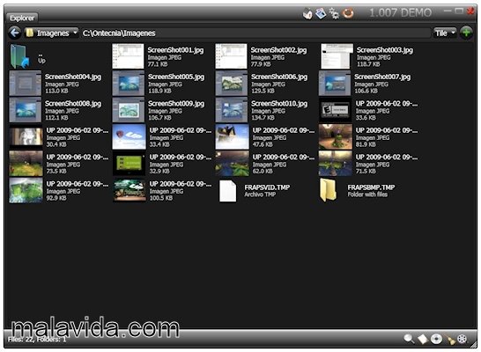Select the 62.0 KB UP image thumbnail

(233, 164)
